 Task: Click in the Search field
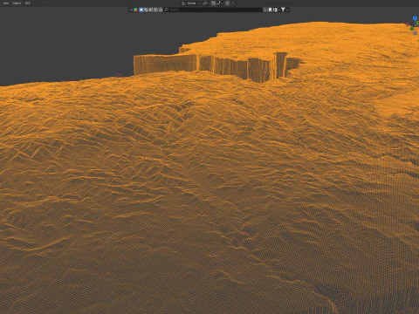tap(213, 10)
